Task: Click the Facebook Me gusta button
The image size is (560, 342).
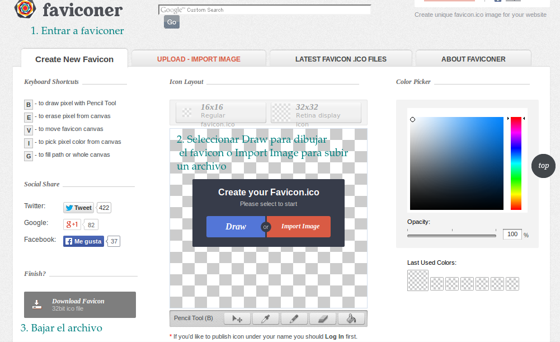Action: tap(83, 241)
